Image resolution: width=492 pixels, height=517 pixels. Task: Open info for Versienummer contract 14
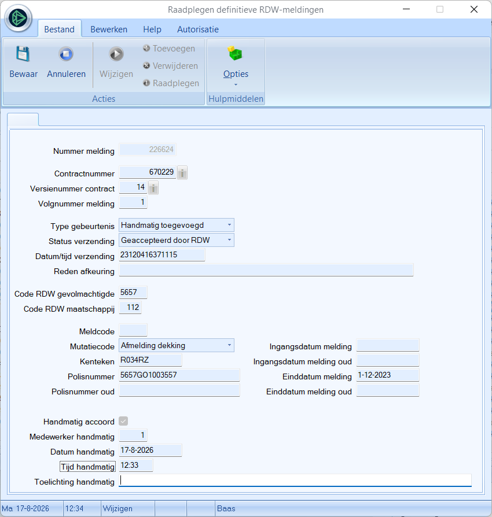[x=153, y=188]
